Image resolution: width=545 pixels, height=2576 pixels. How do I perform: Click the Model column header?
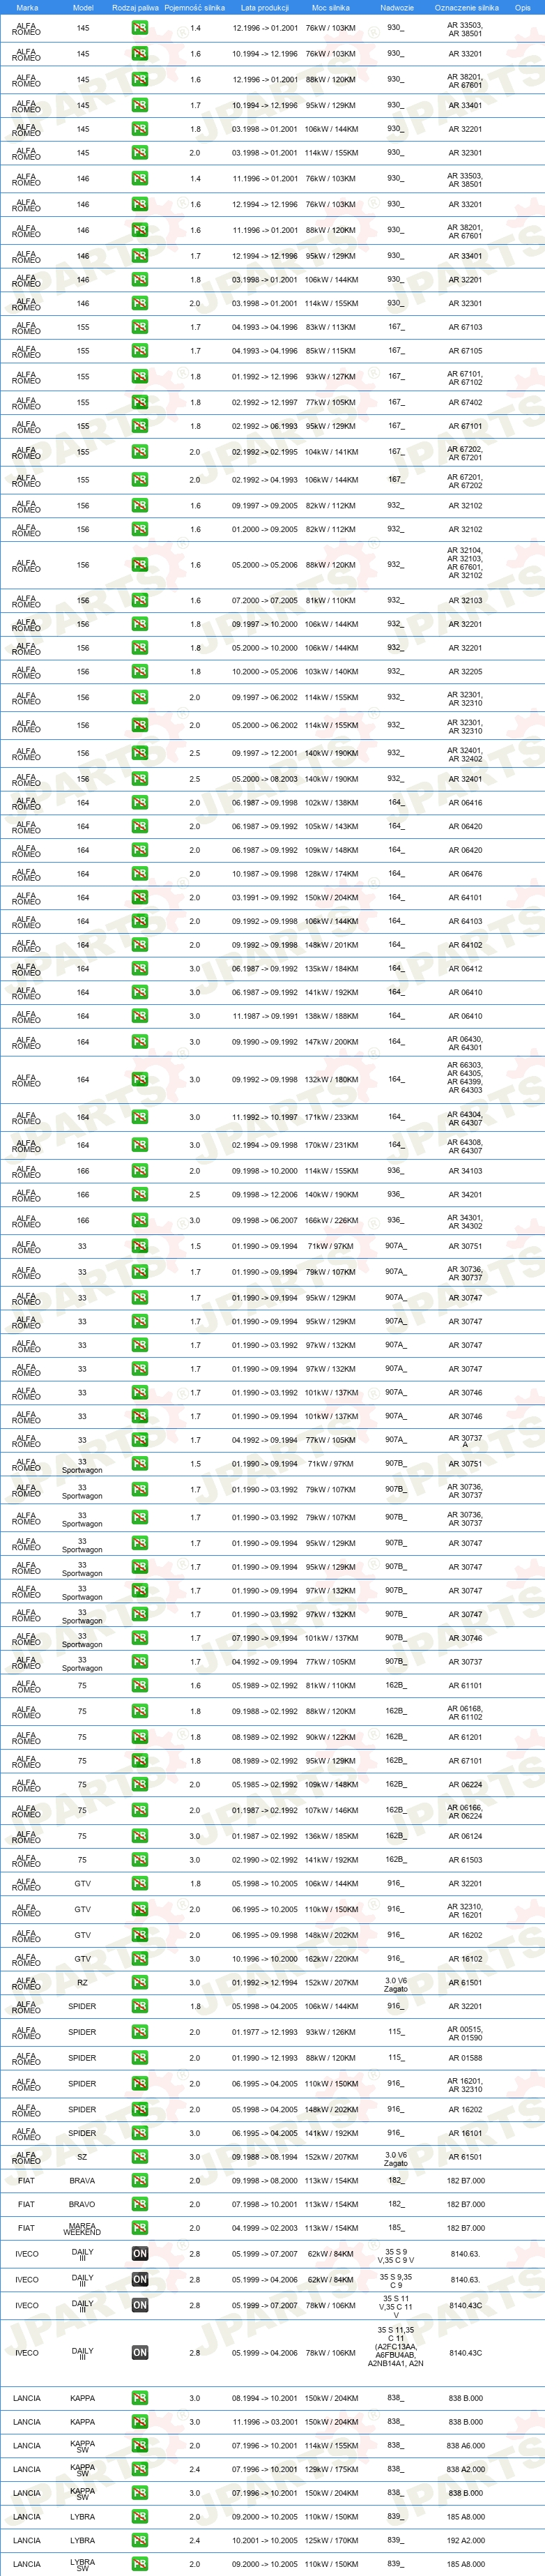[x=83, y=7]
